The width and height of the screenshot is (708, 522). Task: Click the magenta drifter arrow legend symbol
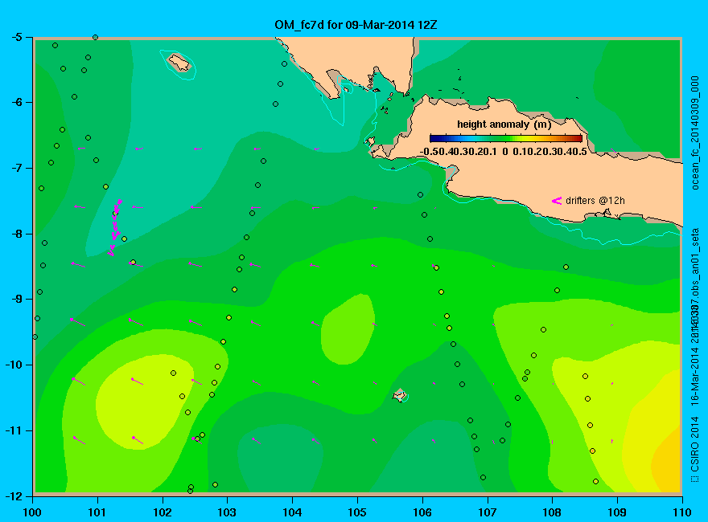tap(556, 201)
